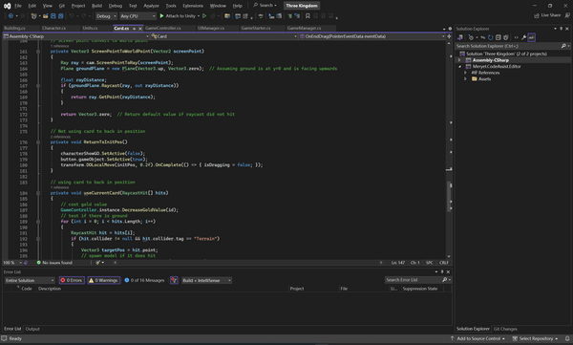Switch to the Output tab
The height and width of the screenshot is (345, 573).
pyautogui.click(x=32, y=329)
